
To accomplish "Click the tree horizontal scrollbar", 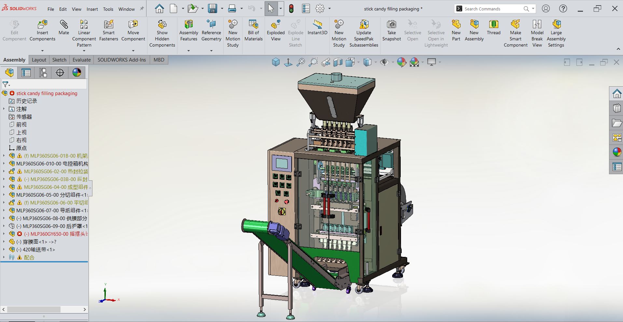I will [x=44, y=309].
